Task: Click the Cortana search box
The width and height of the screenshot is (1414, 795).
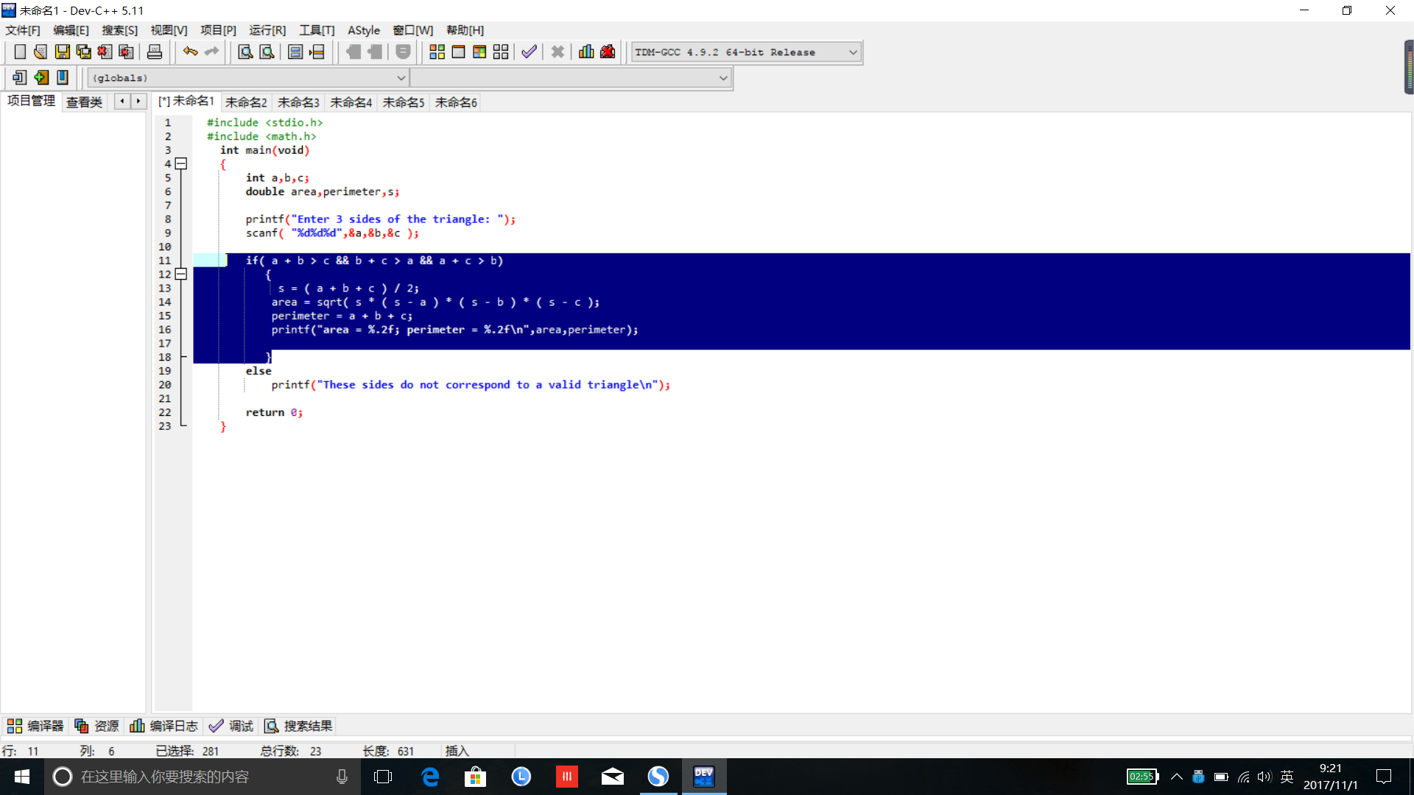Action: click(203, 777)
